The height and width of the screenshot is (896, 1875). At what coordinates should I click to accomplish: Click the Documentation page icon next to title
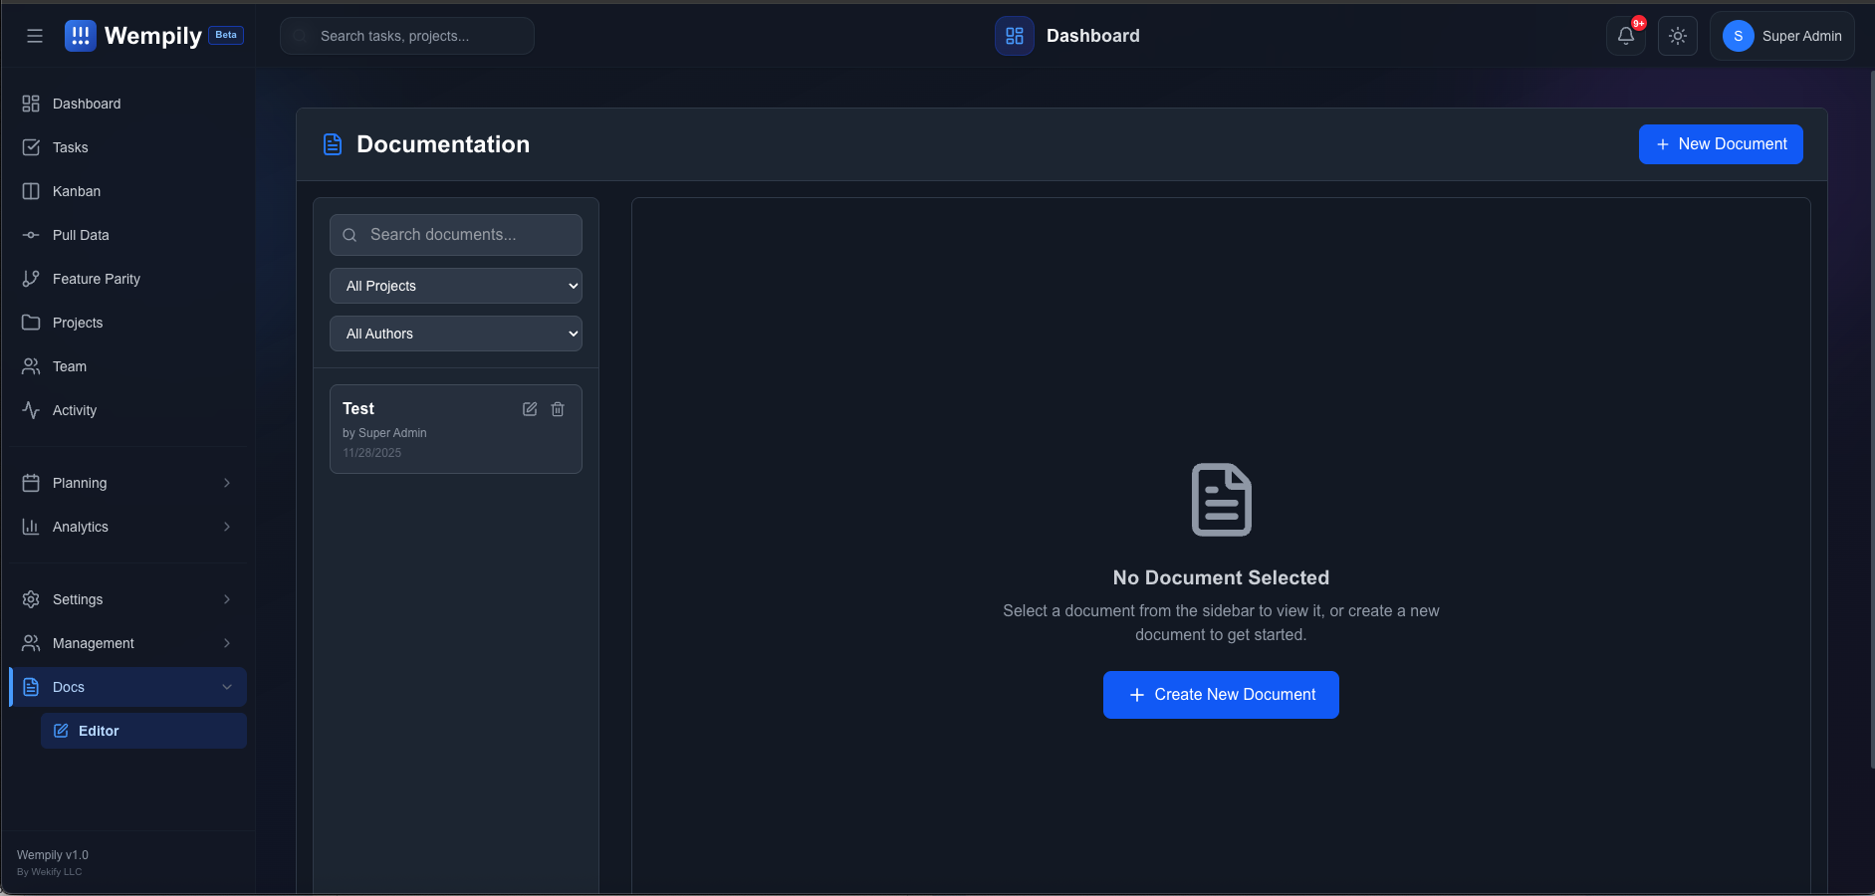pyautogui.click(x=333, y=143)
